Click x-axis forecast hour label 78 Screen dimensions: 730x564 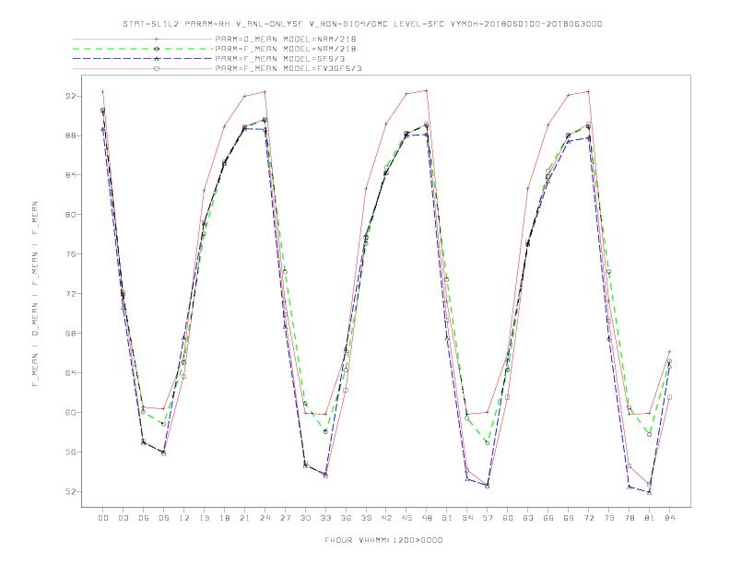click(x=629, y=518)
